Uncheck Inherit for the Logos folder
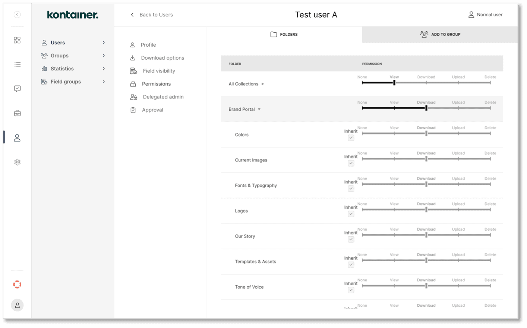This screenshot has width=527, height=328. tap(351, 214)
